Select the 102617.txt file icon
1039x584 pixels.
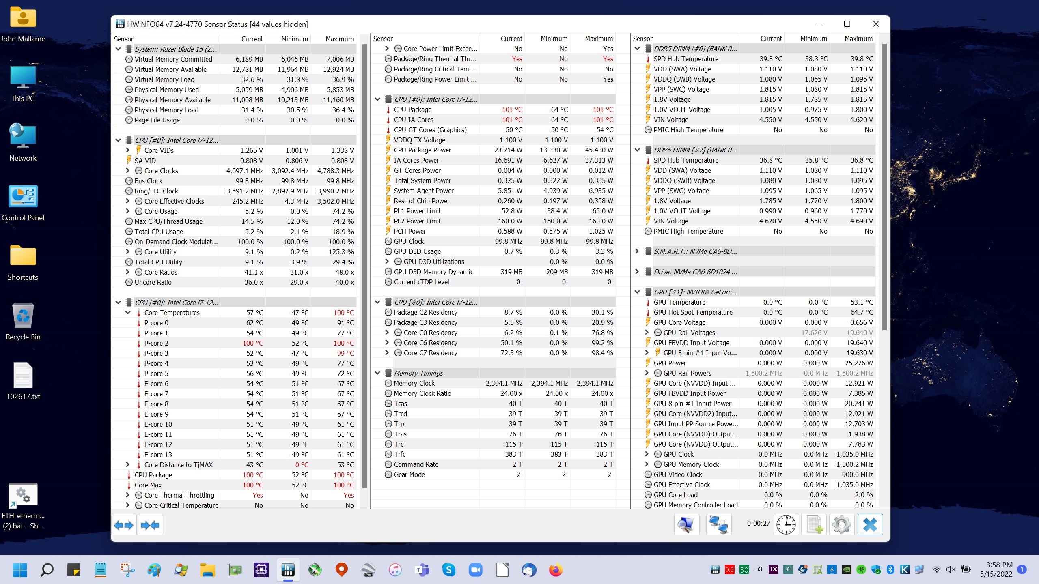[23, 381]
